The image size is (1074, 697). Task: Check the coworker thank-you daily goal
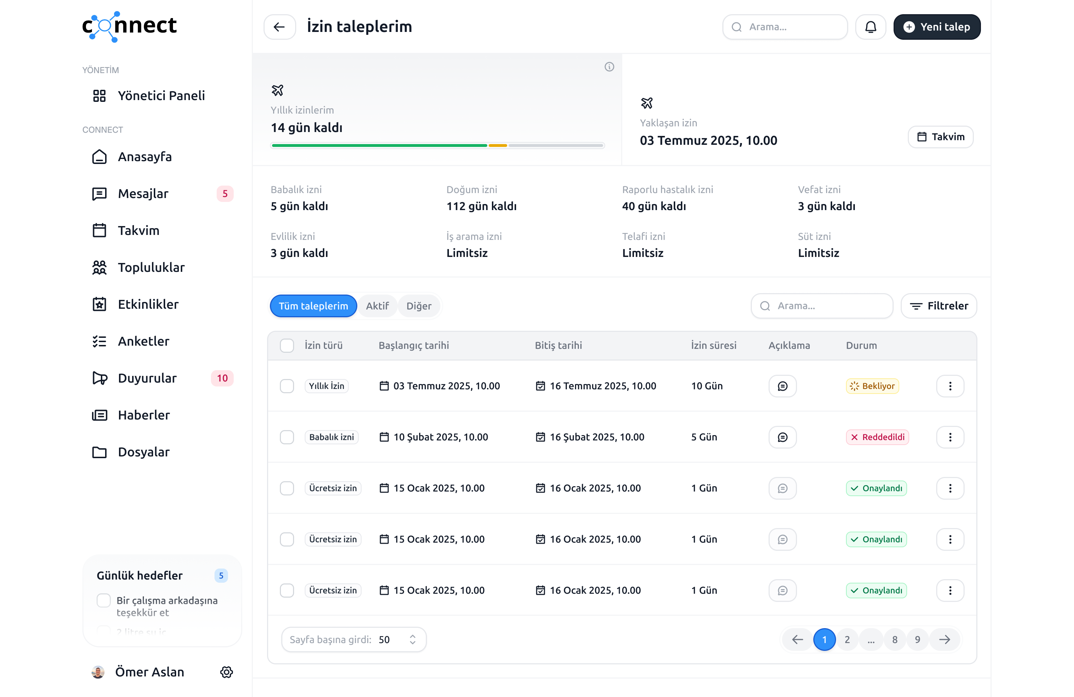(x=104, y=600)
